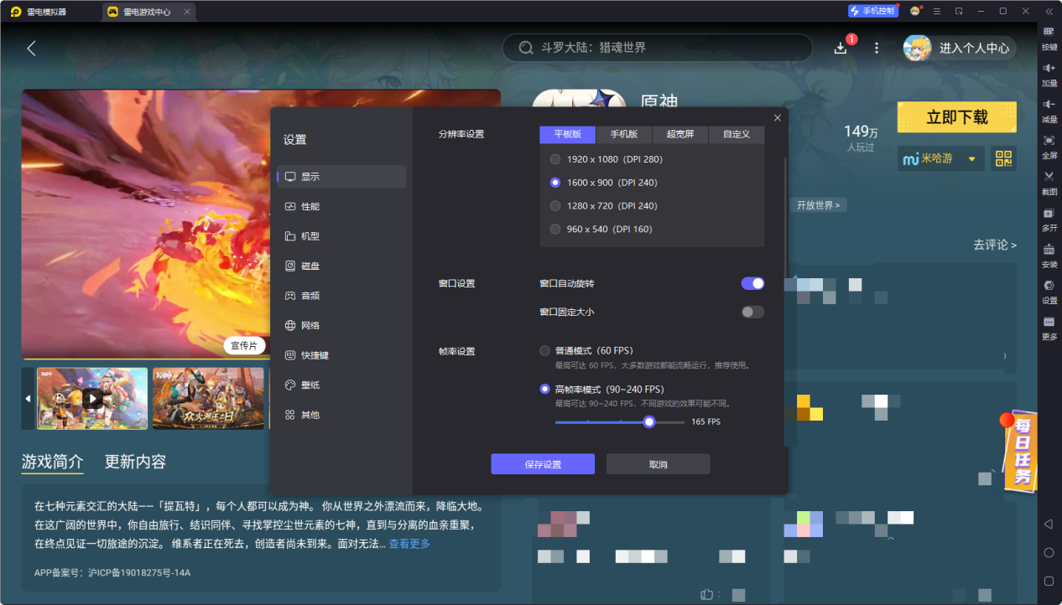The image size is (1062, 605).
Task: Switch to 更新内容 tab
Action: [135, 462]
